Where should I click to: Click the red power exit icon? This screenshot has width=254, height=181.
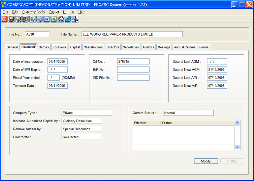(x=4, y=19)
